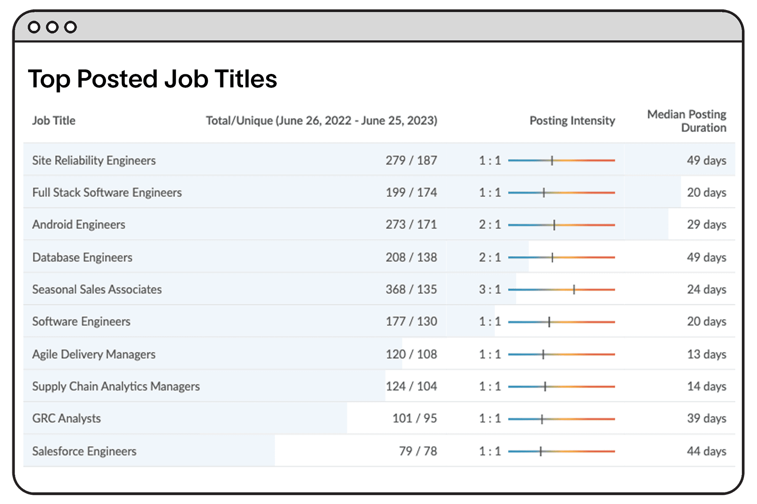Click the second window control circle

click(52, 27)
